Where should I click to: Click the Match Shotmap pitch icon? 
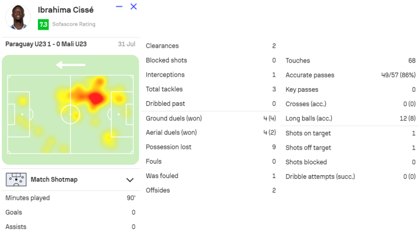pyautogui.click(x=16, y=179)
